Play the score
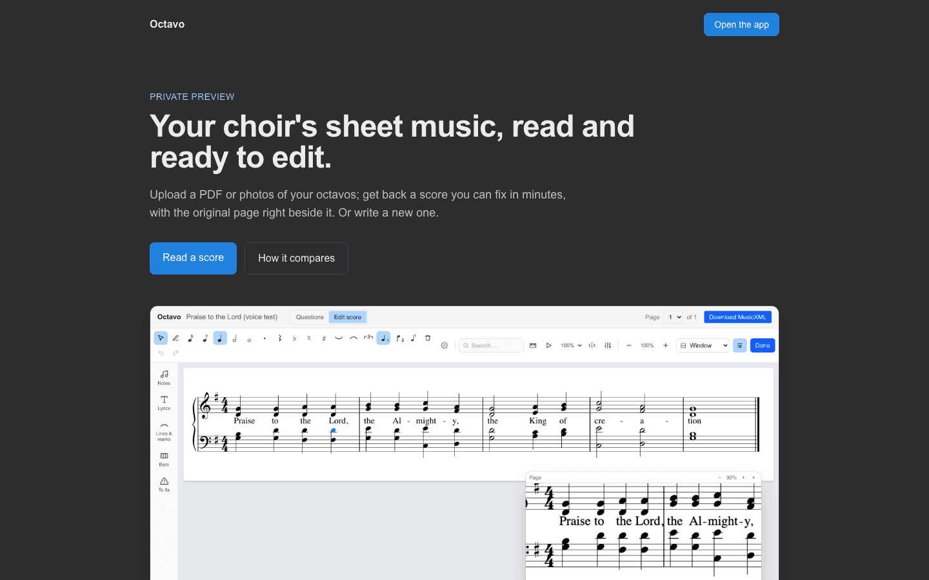Viewport: 929px width, 580px height. pos(549,345)
